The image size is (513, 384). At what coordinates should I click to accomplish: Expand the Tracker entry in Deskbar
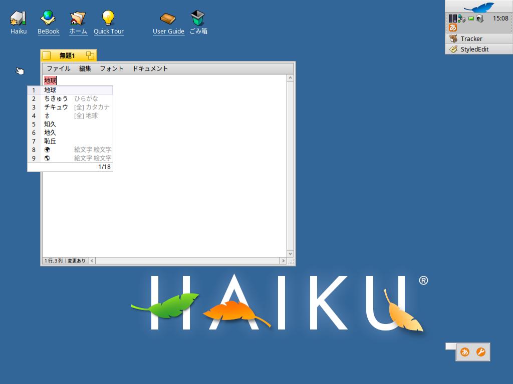(471, 38)
